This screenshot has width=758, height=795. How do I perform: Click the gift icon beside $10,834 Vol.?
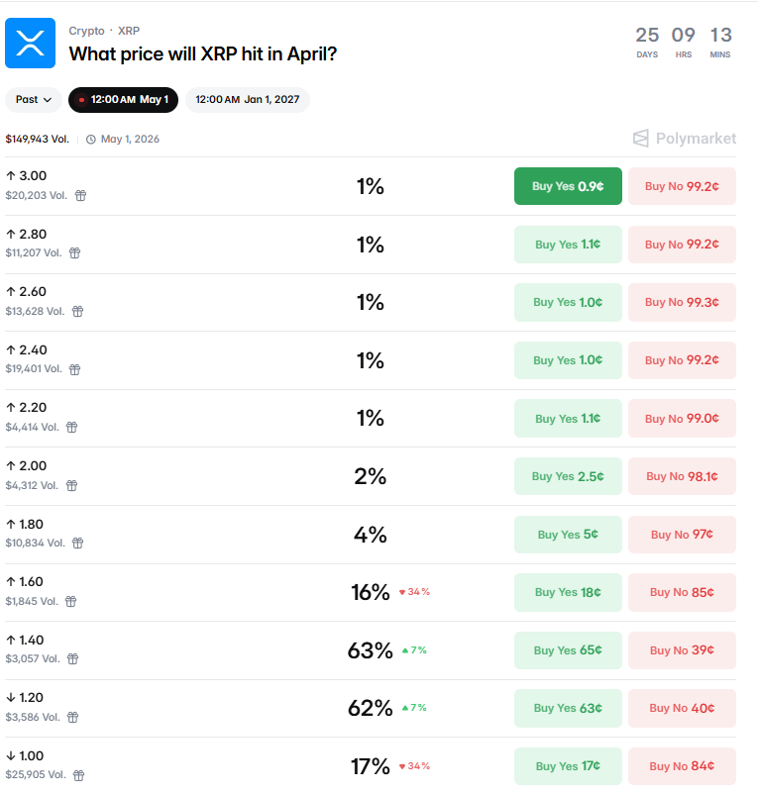[x=78, y=544]
